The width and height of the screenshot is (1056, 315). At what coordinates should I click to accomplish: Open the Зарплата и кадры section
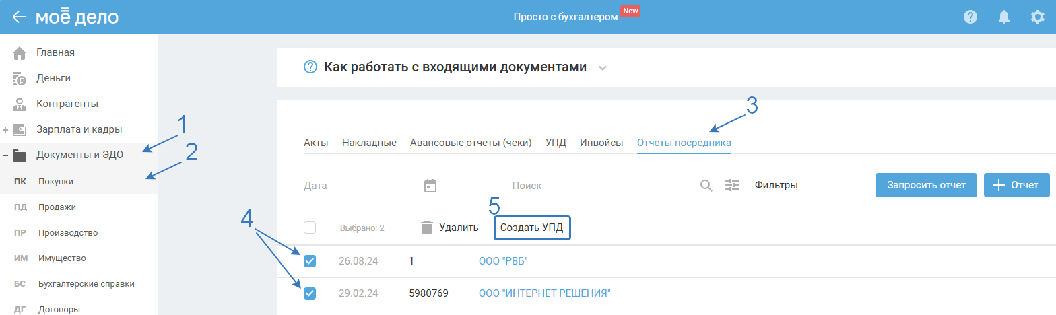point(79,129)
